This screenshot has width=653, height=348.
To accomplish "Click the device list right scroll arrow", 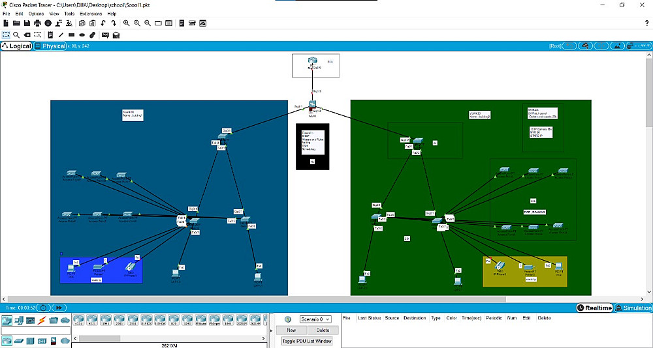I will (x=263, y=338).
